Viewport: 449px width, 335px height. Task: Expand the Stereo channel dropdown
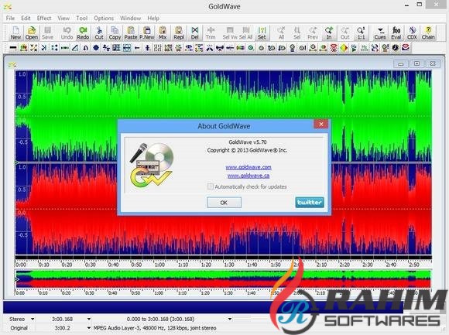point(33,319)
